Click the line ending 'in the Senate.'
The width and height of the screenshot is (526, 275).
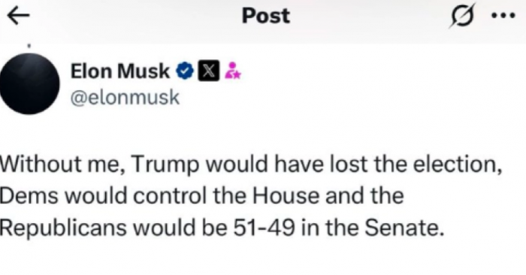coord(222,228)
